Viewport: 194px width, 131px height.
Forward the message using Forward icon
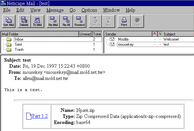point(80,21)
